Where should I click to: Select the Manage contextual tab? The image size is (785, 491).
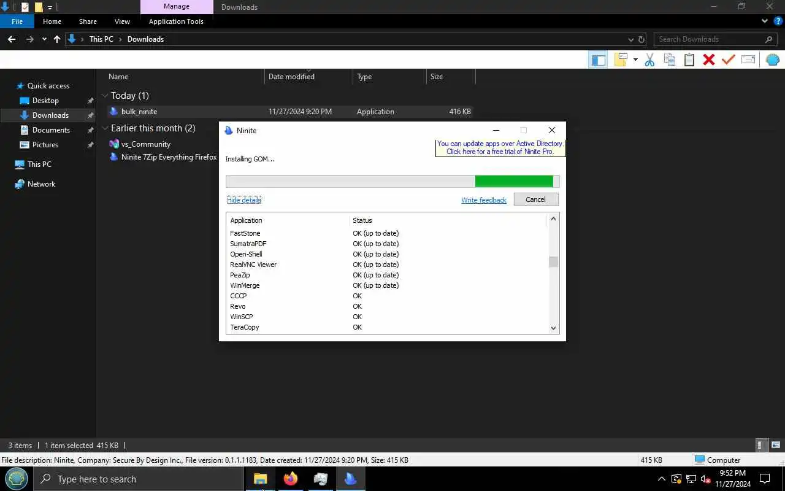(176, 7)
